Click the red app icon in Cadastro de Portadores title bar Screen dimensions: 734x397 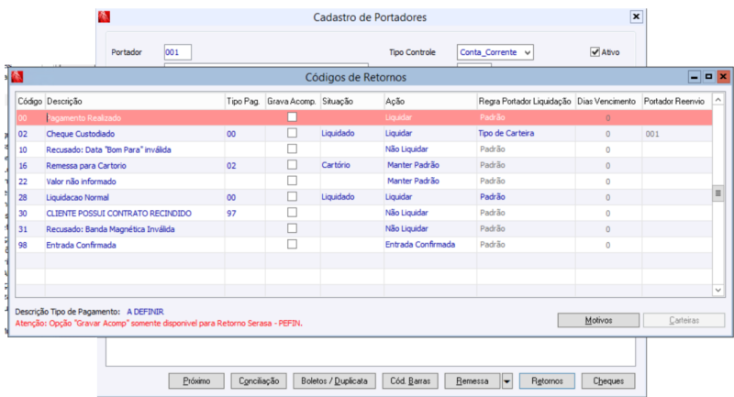104,17
